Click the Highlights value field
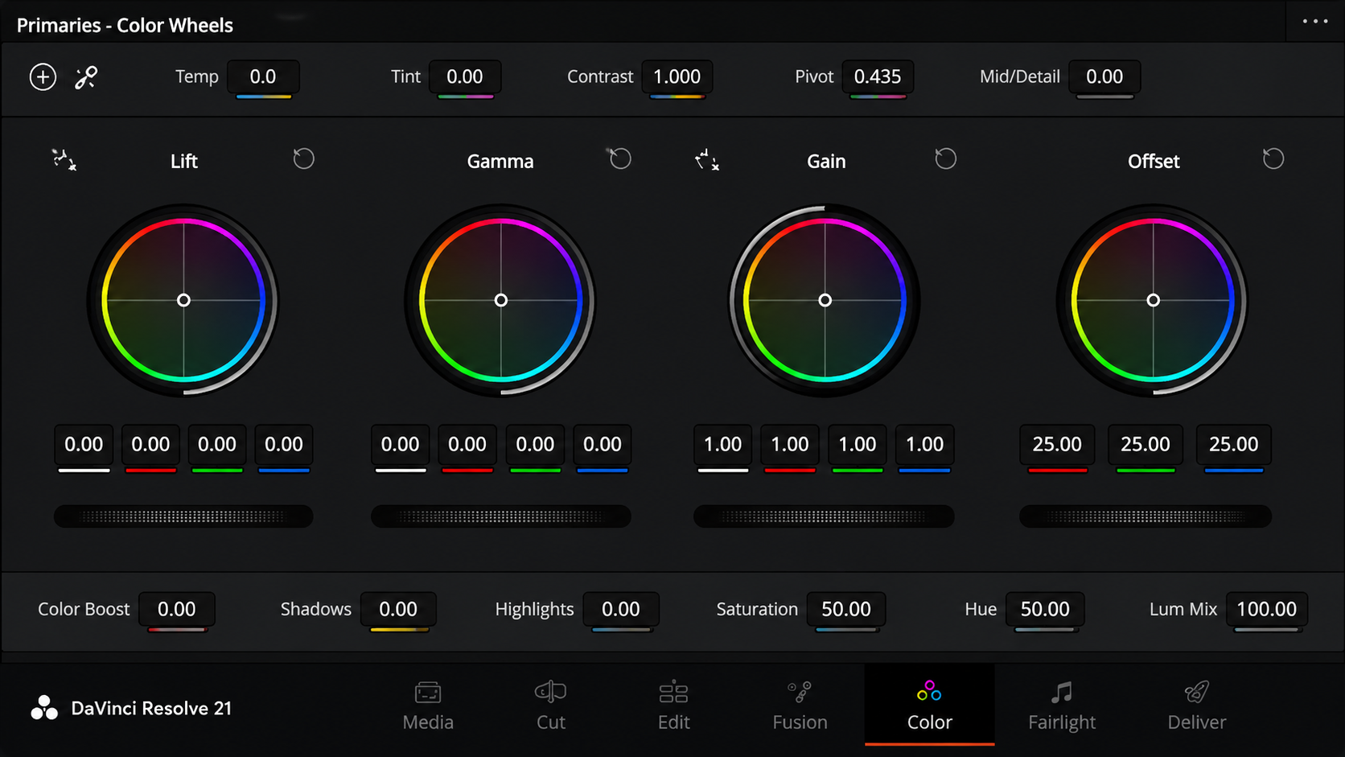 tap(621, 610)
